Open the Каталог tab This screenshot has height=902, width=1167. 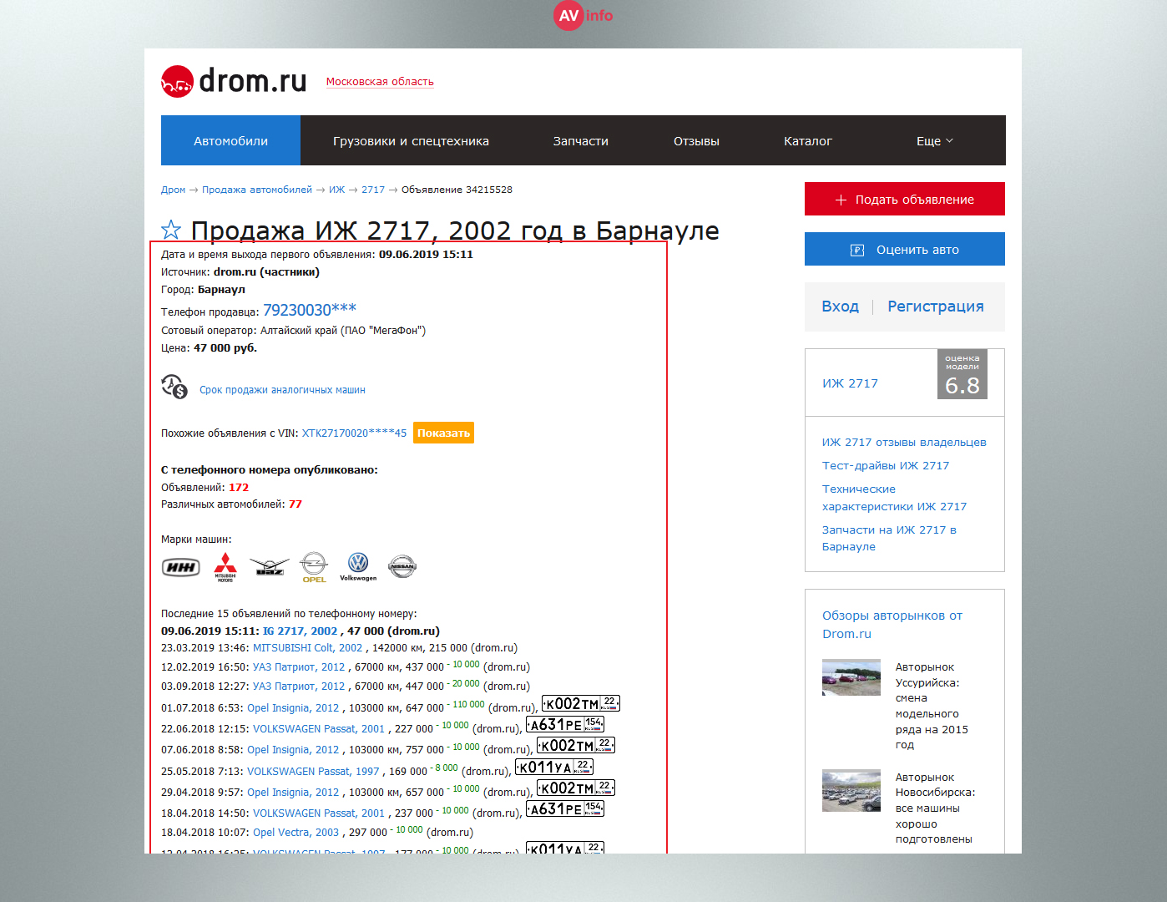(x=808, y=140)
